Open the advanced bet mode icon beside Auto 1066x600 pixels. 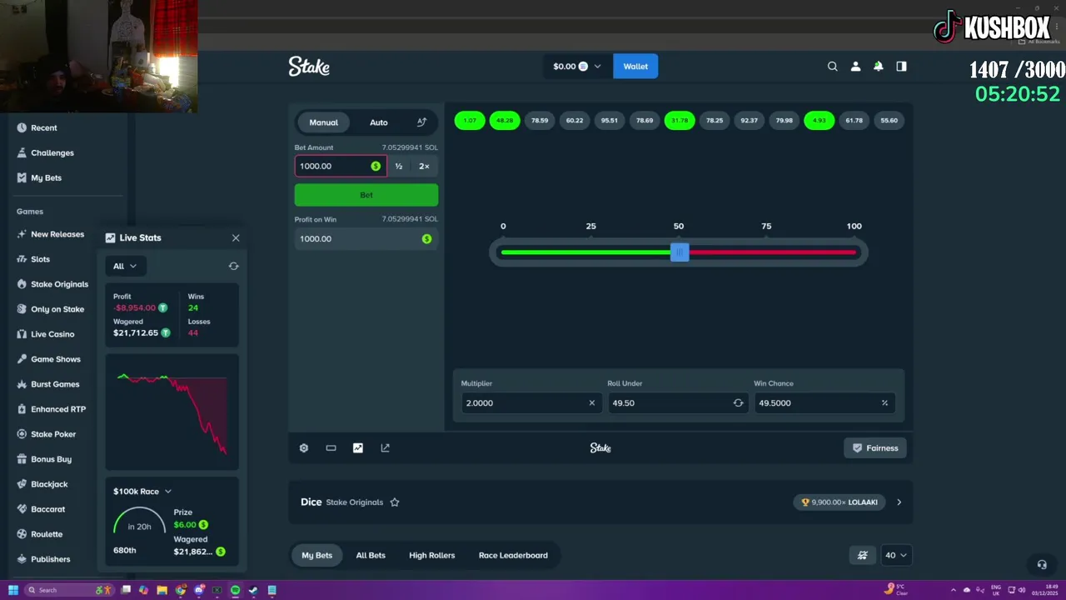[421, 122]
